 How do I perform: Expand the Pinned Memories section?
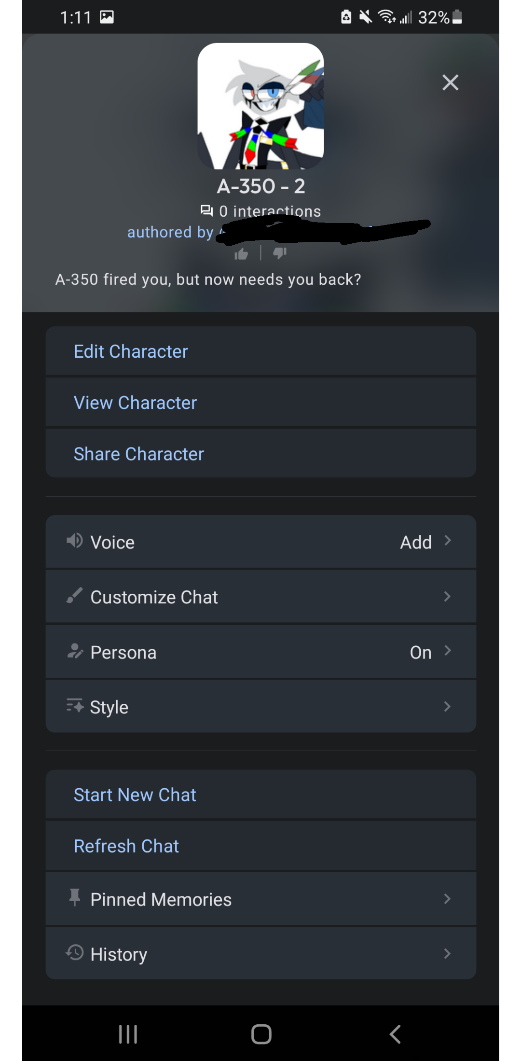point(448,899)
